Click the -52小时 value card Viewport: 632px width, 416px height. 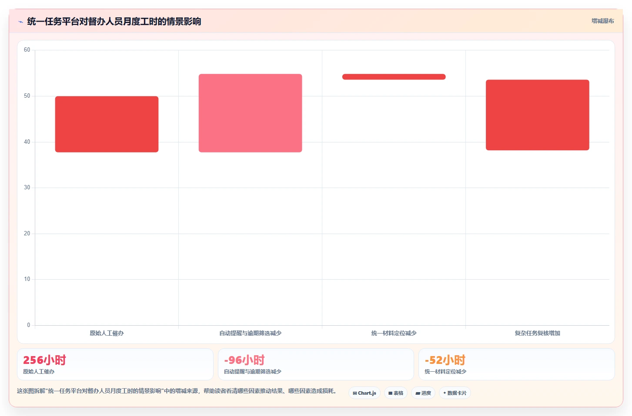tap(517, 364)
